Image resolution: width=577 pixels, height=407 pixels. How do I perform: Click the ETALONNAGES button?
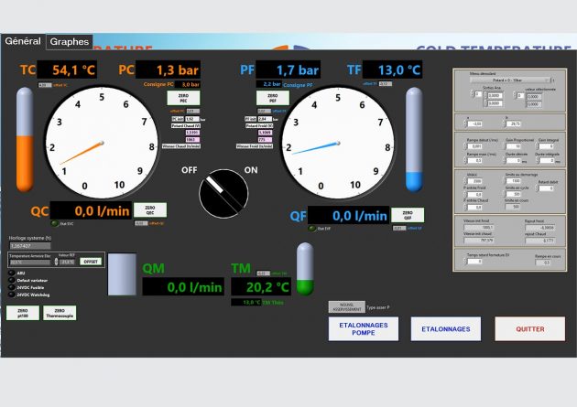(445, 328)
